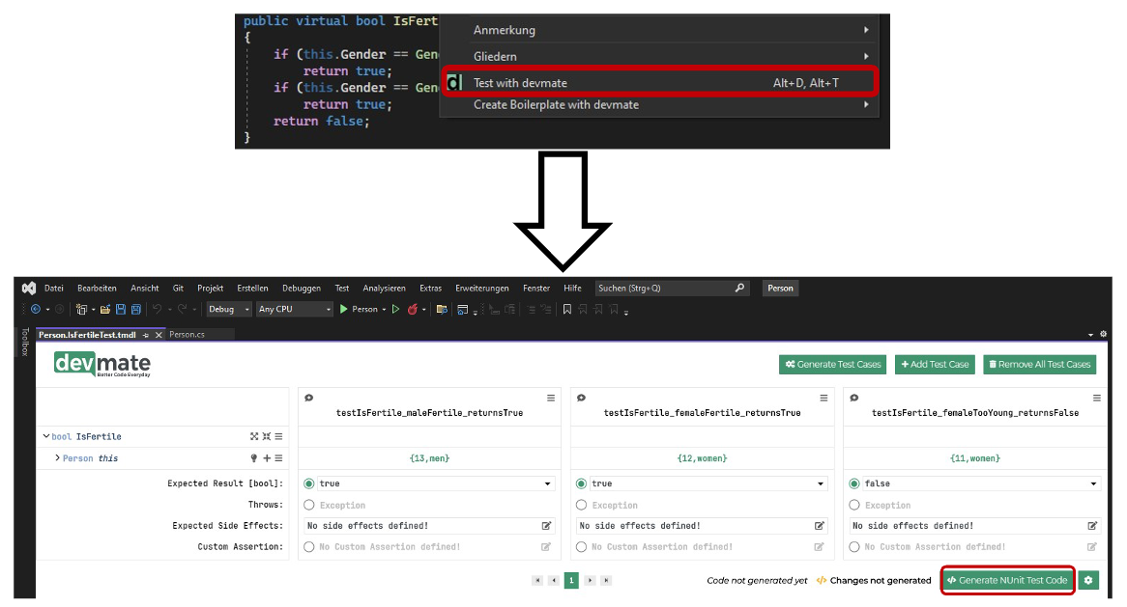Click the magnifier in Suchen box
Viewport: 1127px width, 607px height.
[x=739, y=288]
